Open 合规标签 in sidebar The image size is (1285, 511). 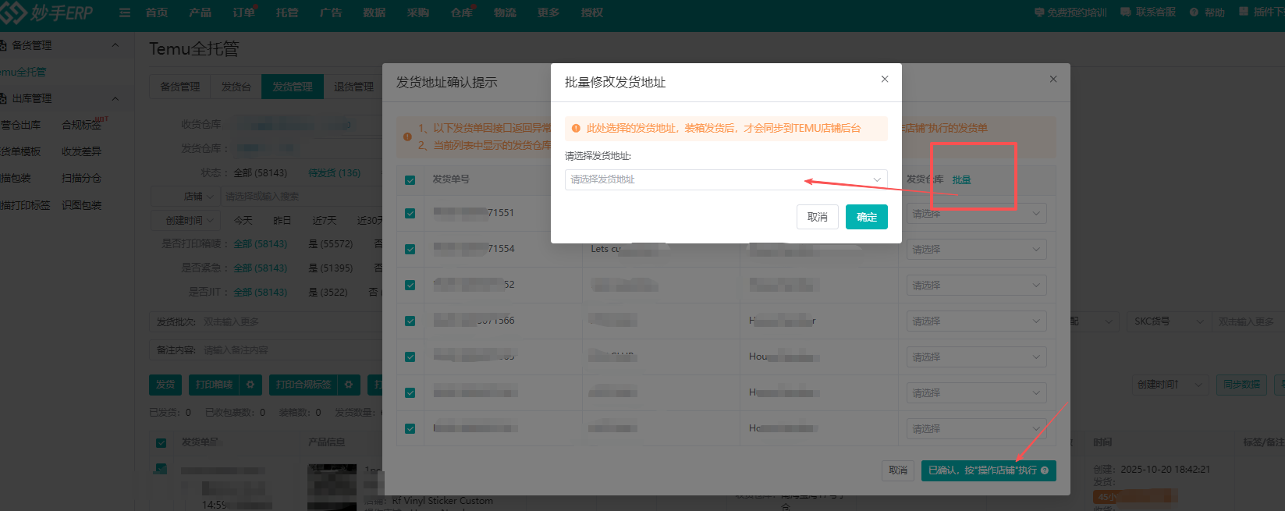point(82,125)
